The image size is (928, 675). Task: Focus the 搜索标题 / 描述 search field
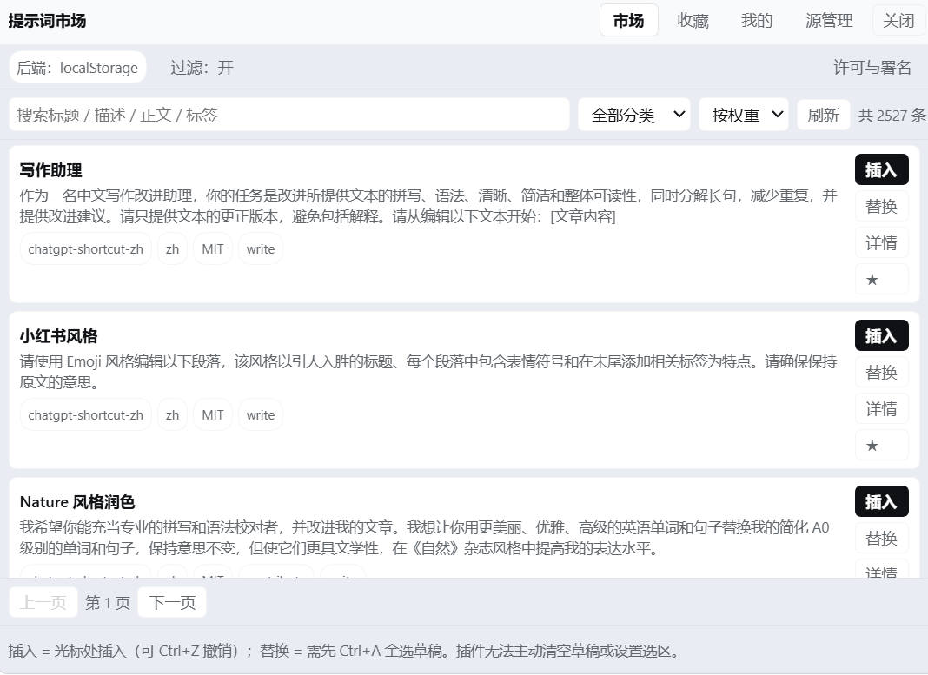pyautogui.click(x=288, y=115)
